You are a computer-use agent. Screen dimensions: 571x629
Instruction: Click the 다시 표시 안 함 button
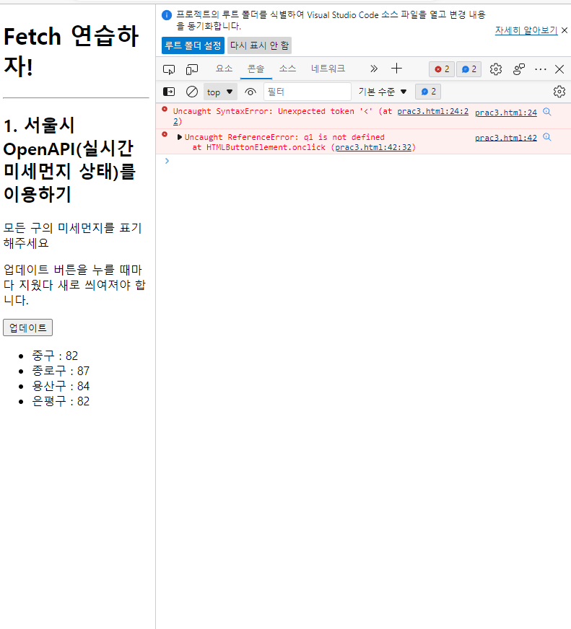tap(259, 45)
